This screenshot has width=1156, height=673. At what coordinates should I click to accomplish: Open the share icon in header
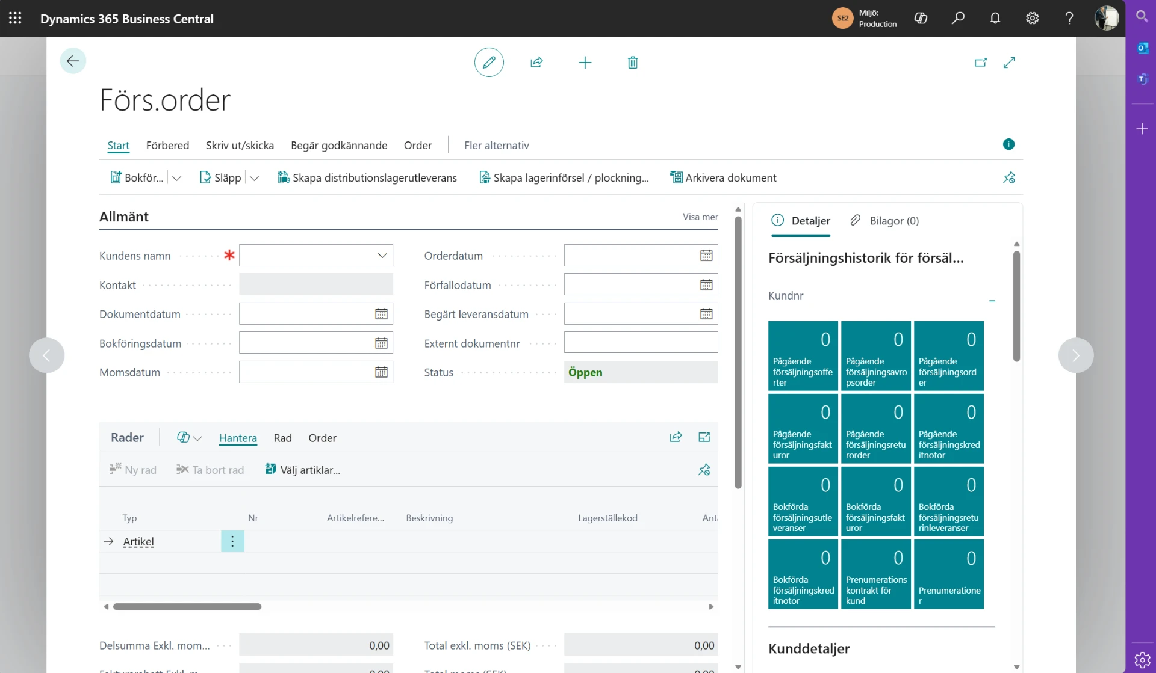536,62
